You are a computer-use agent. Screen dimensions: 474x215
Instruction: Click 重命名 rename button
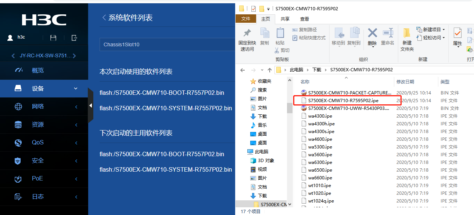[x=388, y=36]
